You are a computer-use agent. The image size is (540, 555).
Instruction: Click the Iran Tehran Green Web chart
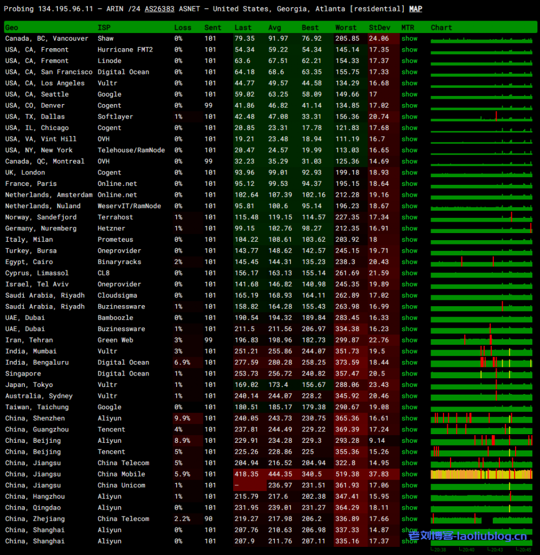481,340
